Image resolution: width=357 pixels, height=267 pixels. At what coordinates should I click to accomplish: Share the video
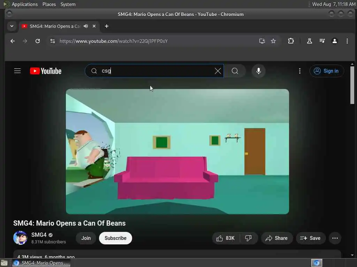[x=277, y=238]
